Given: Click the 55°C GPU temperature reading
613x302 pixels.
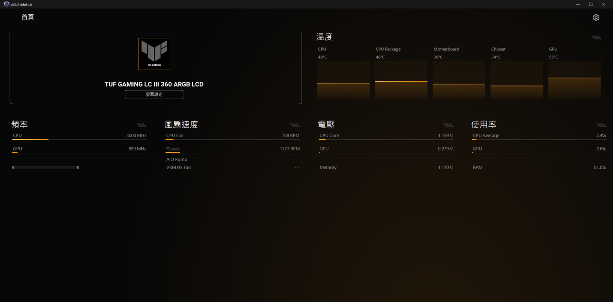Looking at the screenshot, I should 553,57.
